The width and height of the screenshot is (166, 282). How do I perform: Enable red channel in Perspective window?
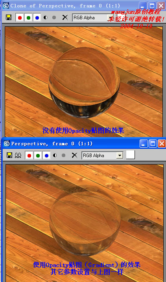point(30,155)
